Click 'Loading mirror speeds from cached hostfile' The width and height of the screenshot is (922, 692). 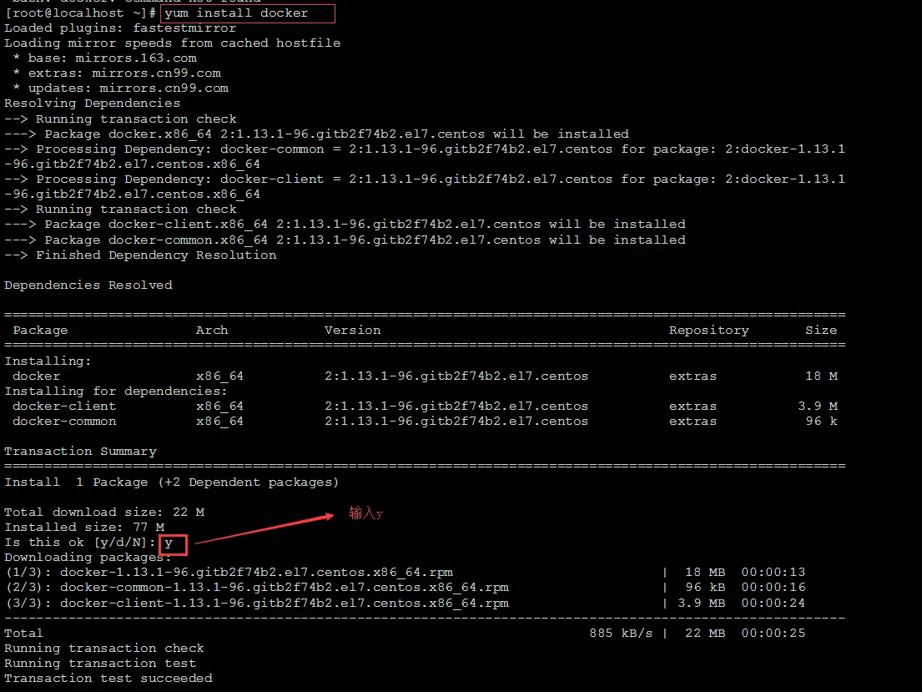click(x=172, y=43)
